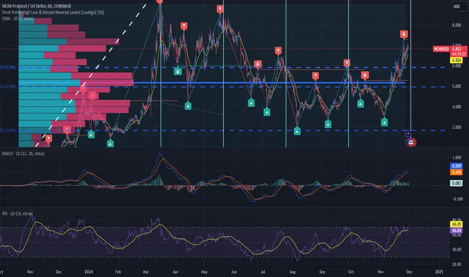Select green pivot low marker in early September

click(x=328, y=124)
